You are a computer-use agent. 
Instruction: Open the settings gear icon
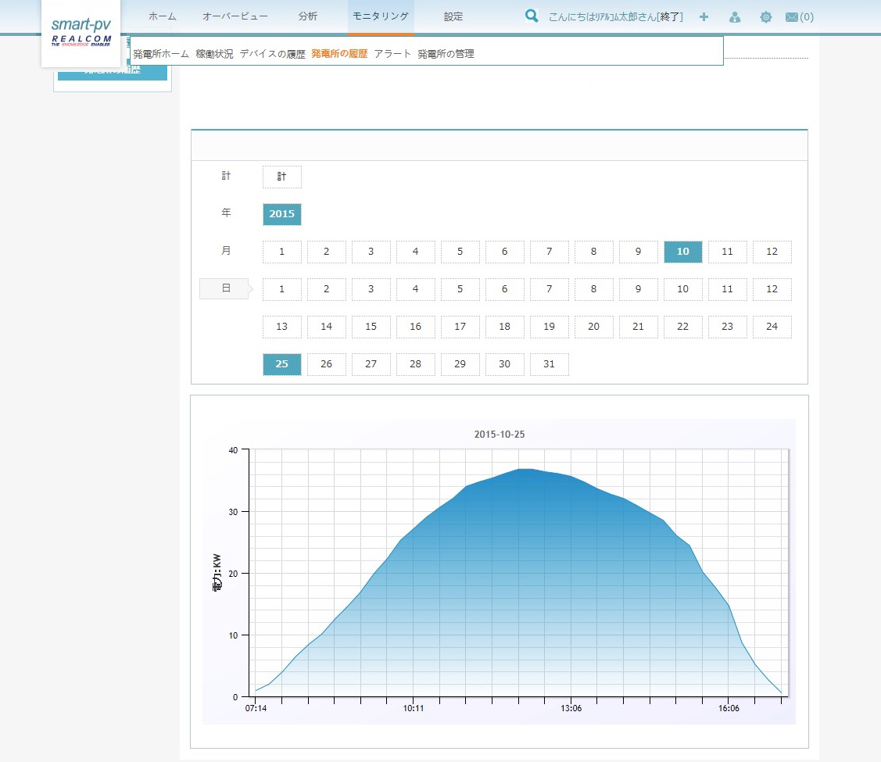pos(765,17)
